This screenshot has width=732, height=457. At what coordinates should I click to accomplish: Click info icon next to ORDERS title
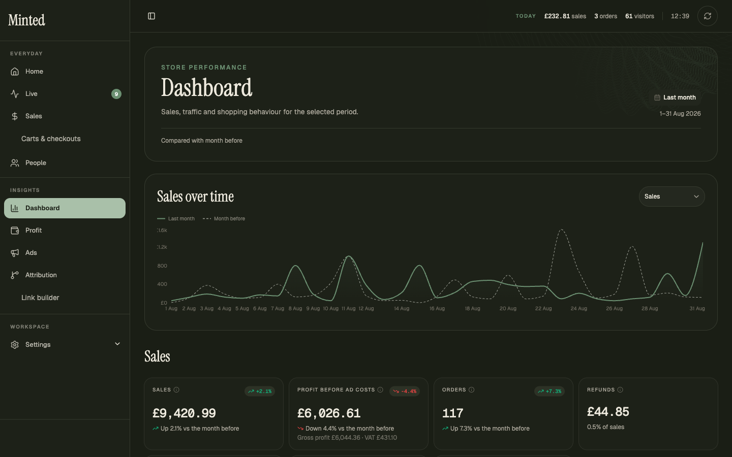point(472,390)
